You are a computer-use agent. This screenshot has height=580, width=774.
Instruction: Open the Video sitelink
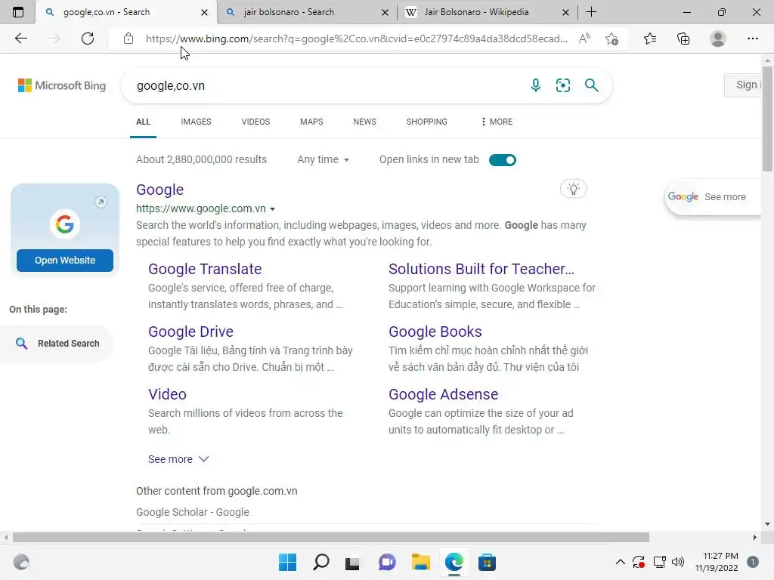pos(167,394)
